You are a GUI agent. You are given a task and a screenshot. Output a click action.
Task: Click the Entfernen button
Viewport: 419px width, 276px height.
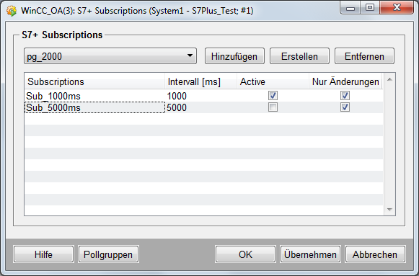click(364, 56)
